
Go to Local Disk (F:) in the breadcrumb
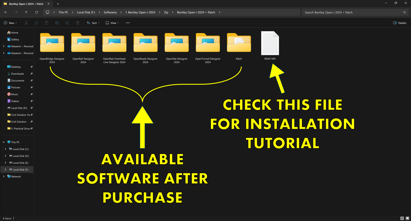(x=86, y=12)
